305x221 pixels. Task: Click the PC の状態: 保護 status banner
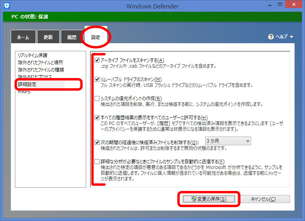click(x=152, y=17)
